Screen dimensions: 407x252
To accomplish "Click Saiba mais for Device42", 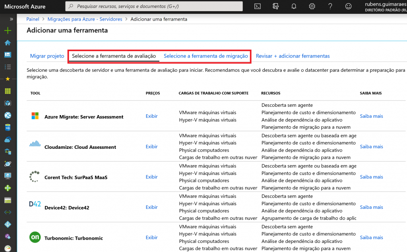I will tap(371, 207).
